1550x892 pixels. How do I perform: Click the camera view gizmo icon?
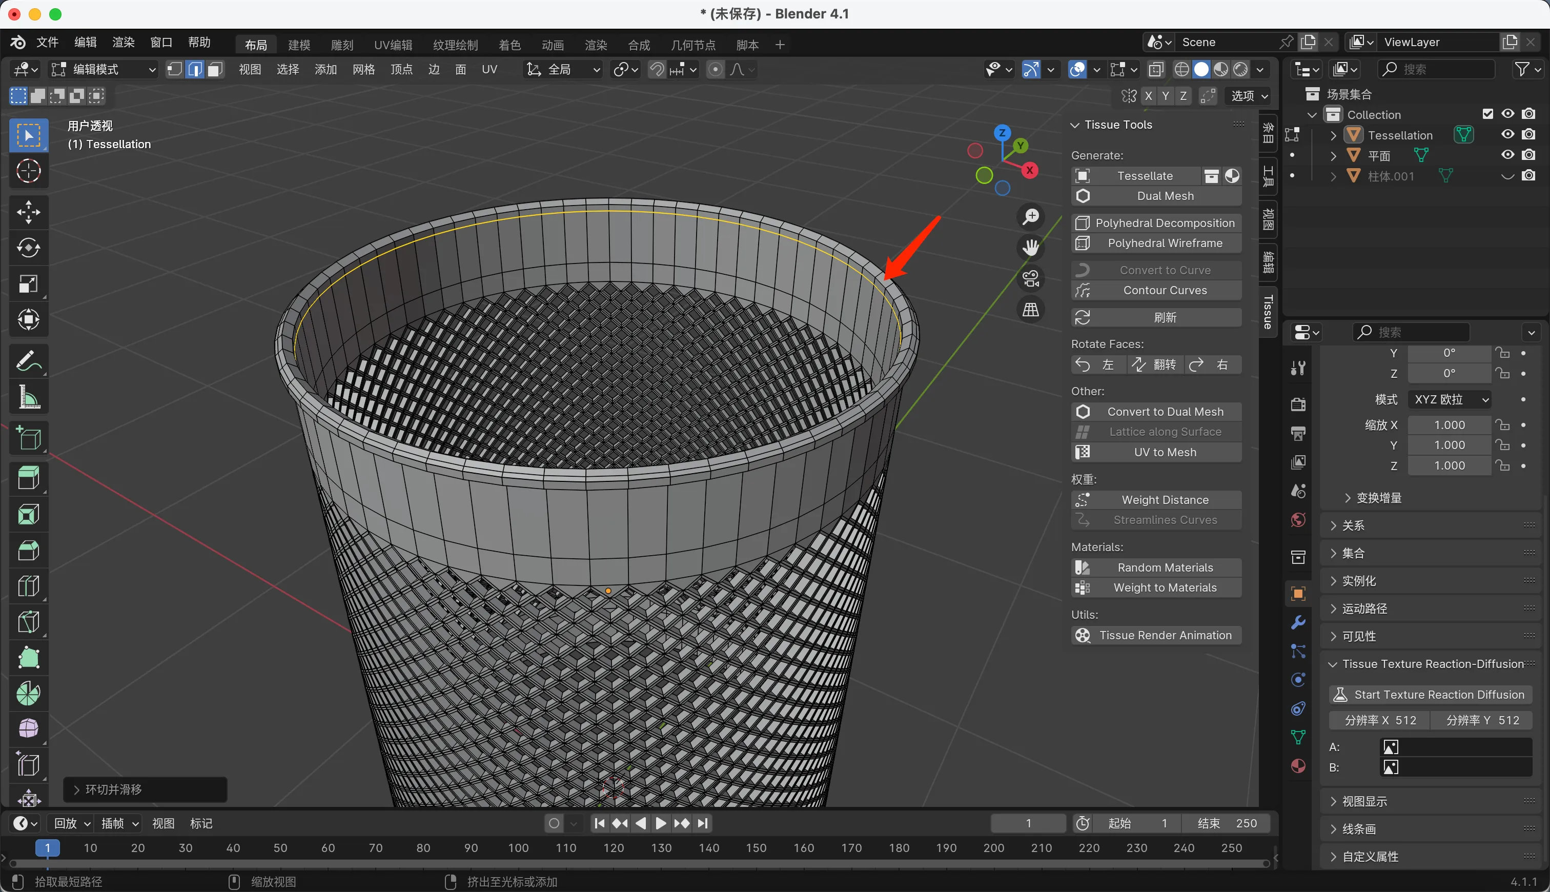point(1031,279)
